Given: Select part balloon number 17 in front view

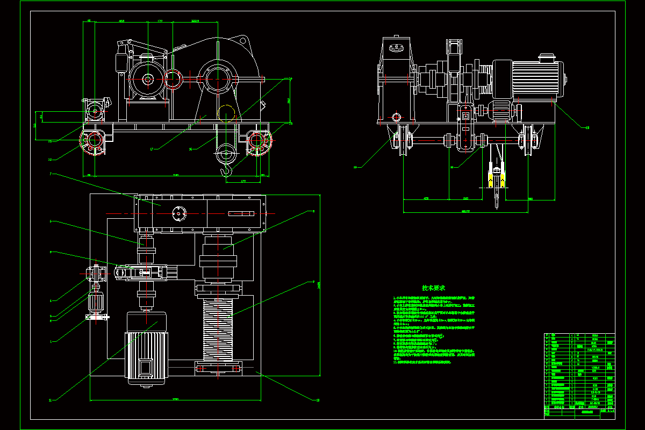Looking at the screenshot, I should [x=152, y=149].
